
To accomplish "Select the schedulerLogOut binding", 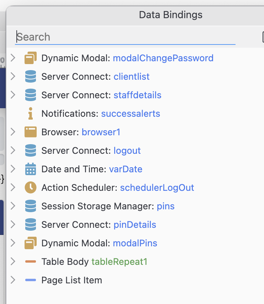I will click(x=157, y=188).
